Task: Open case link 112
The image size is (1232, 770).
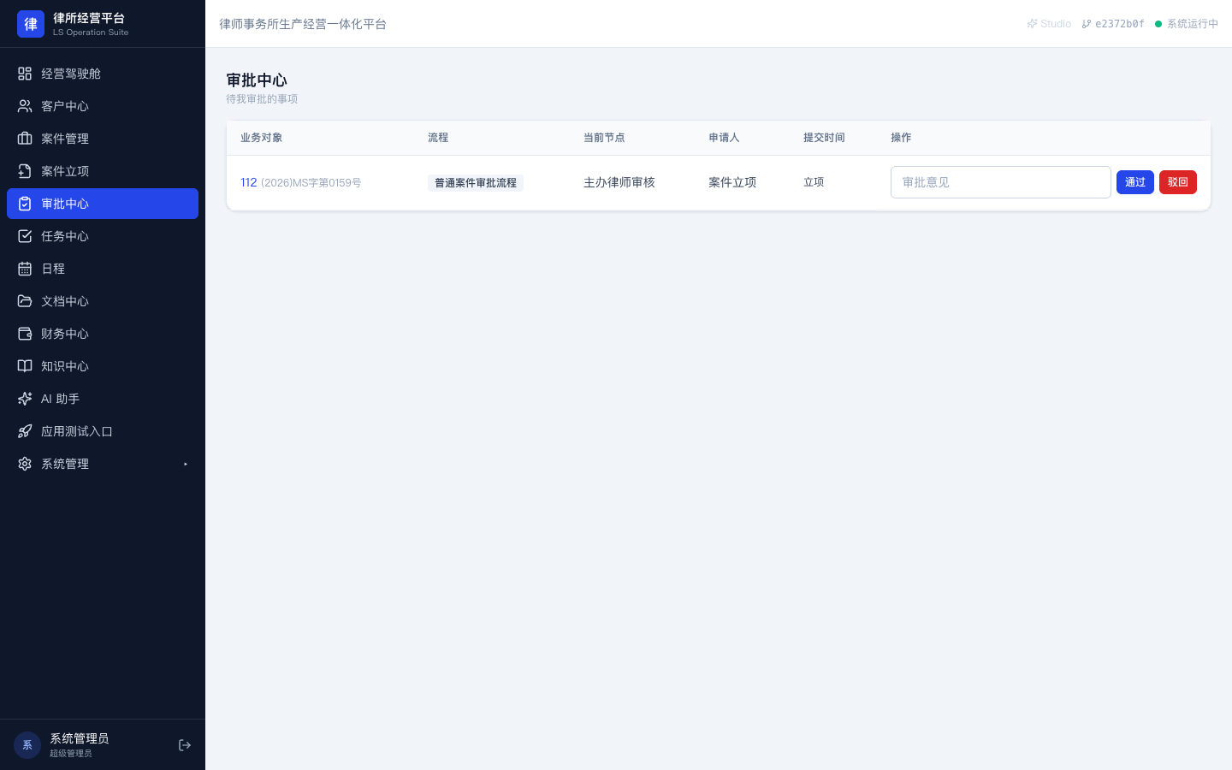Action: pyautogui.click(x=249, y=182)
